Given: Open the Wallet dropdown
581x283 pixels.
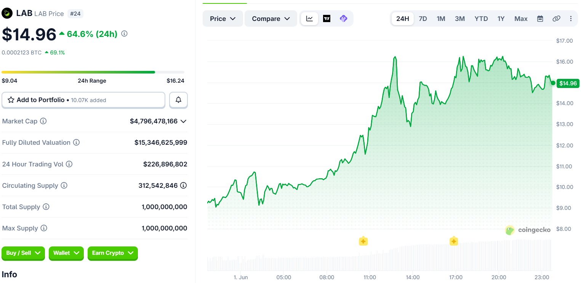Looking at the screenshot, I should [x=66, y=253].
